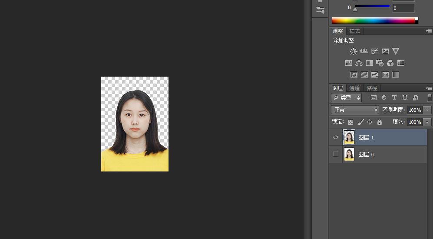Show 图层 0 via visibility box
This screenshot has height=239, width=433.
(x=336, y=154)
